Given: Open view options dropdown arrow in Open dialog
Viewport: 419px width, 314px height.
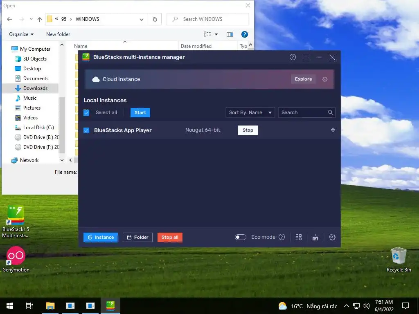Looking at the screenshot, I should (216, 34).
